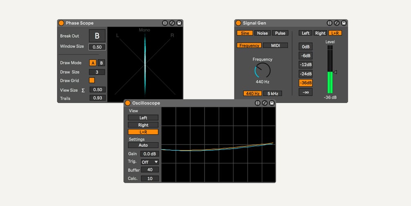Click the Buffer value field showing 40

point(150,170)
